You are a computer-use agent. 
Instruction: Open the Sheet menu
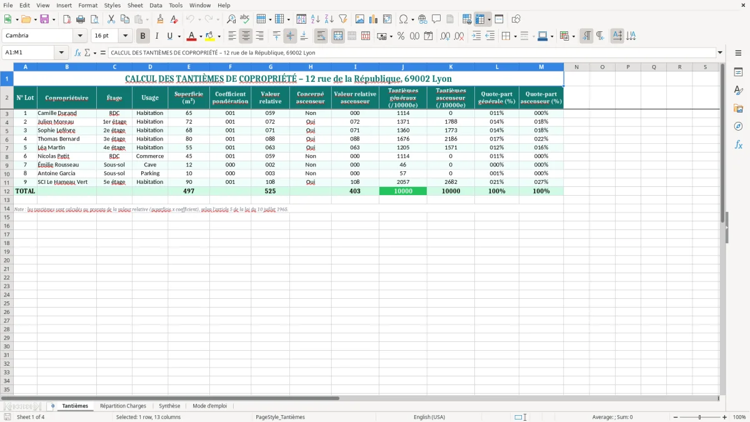(x=135, y=5)
